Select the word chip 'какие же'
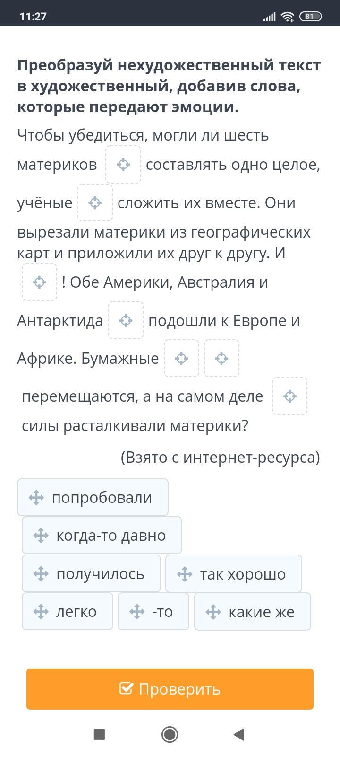This screenshot has width=340, height=757. [253, 611]
